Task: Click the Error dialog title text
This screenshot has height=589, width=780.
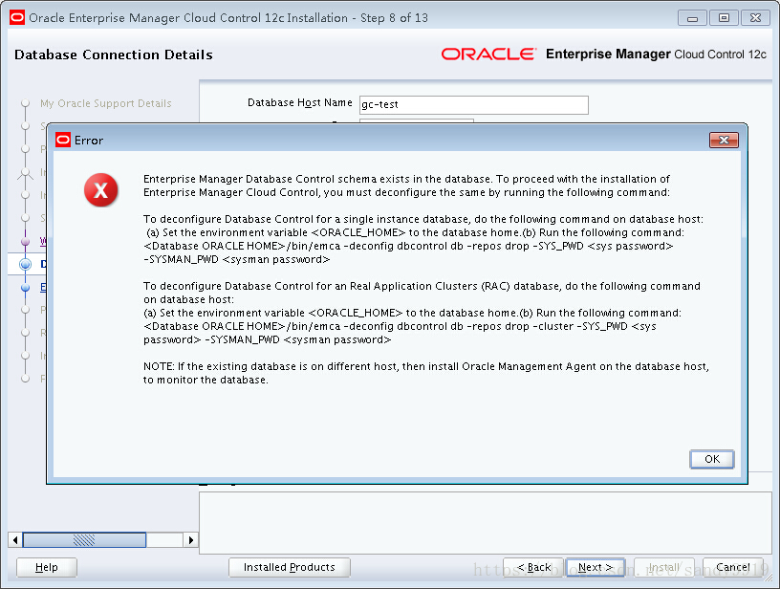Action: point(89,141)
